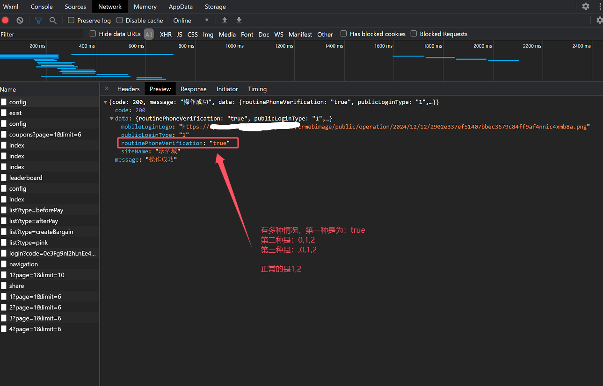
Task: Open the network search magnifier
Action: [x=53, y=20]
